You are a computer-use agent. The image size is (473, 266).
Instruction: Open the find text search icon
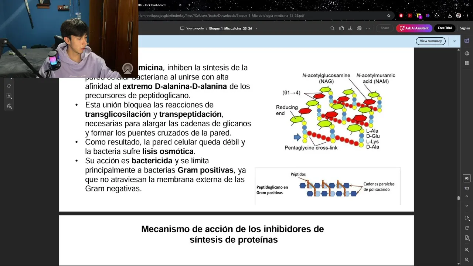332,28
